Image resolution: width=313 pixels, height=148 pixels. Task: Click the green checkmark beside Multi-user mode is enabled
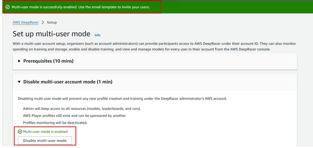(x=20, y=132)
